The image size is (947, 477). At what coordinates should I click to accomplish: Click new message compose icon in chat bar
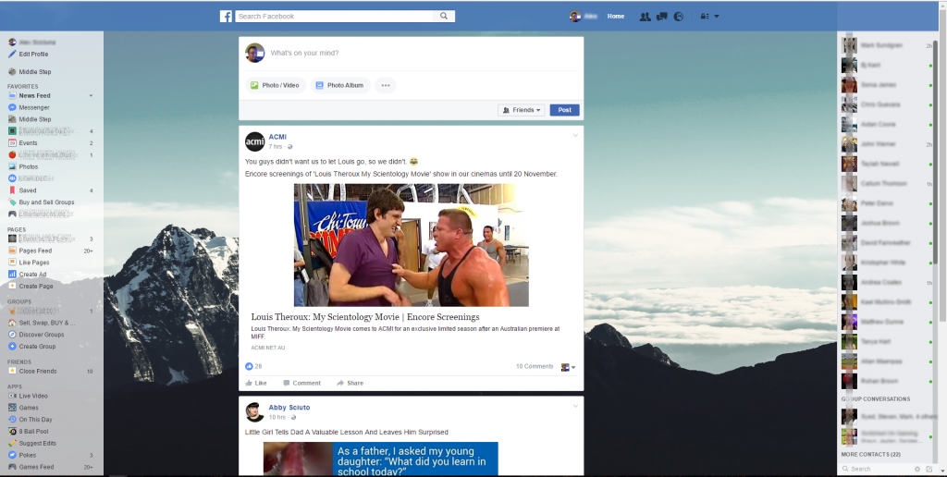[929, 469]
